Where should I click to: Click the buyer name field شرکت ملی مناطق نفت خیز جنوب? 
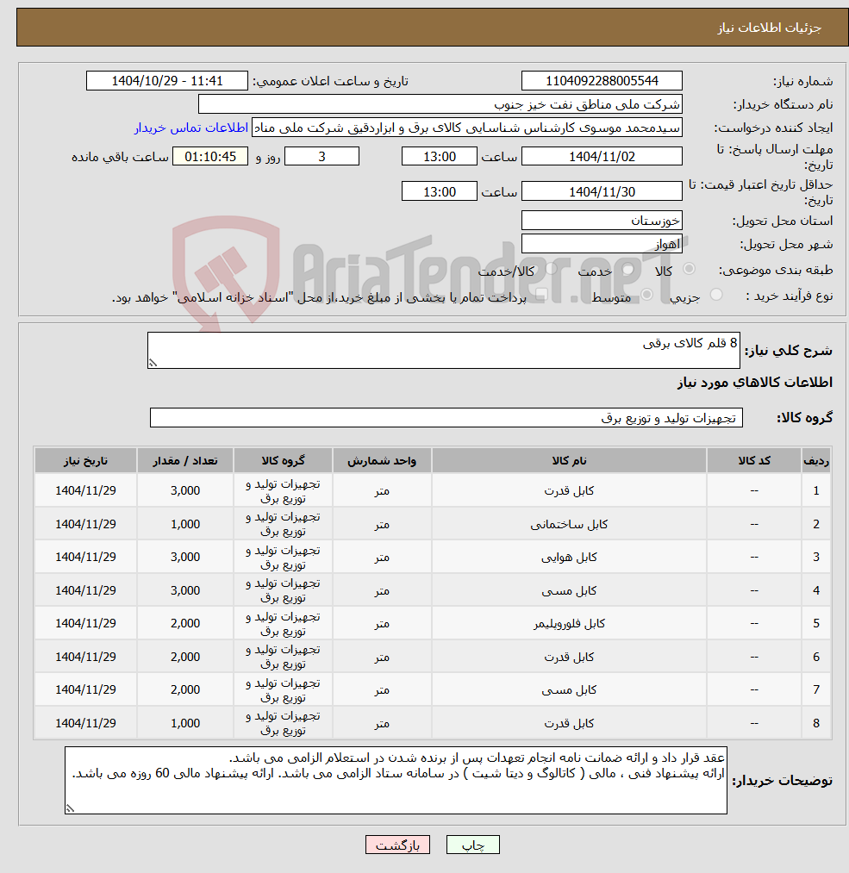(x=440, y=104)
